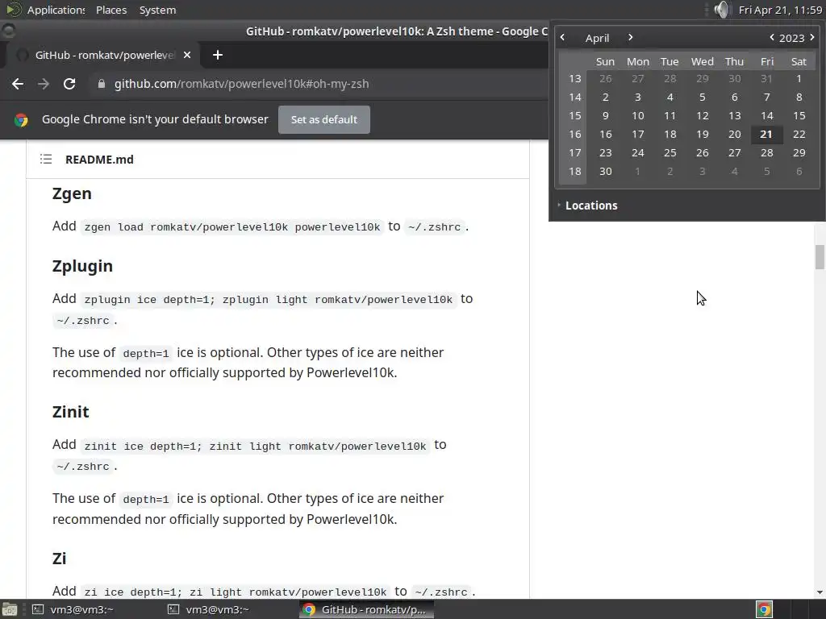Open the Places menu
This screenshot has width=826, height=619.
(x=111, y=10)
